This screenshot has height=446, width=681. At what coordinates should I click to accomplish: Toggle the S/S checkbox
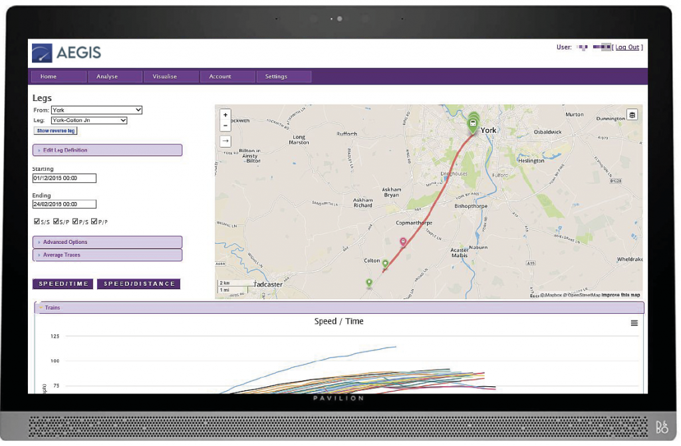(37, 222)
